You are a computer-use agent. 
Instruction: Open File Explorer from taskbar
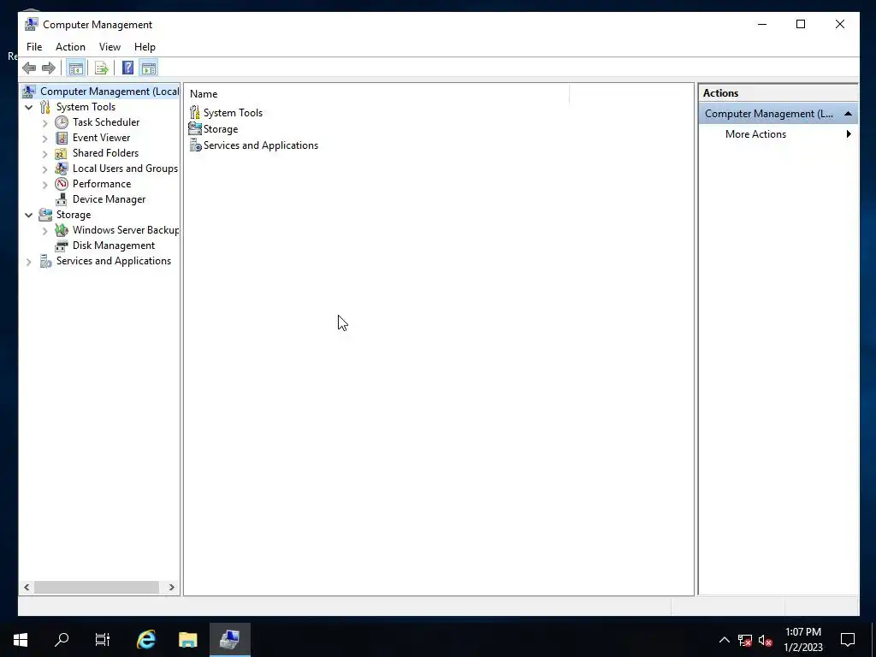[187, 640]
